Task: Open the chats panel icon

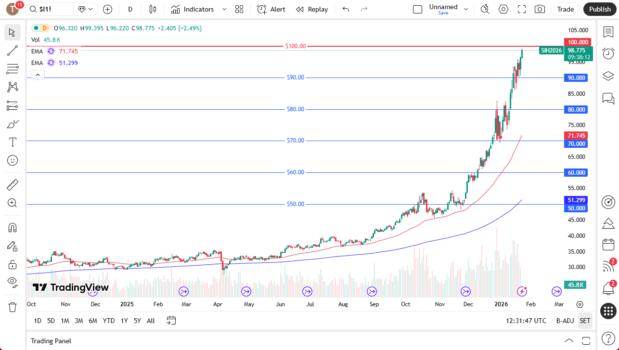Action: coord(608,99)
